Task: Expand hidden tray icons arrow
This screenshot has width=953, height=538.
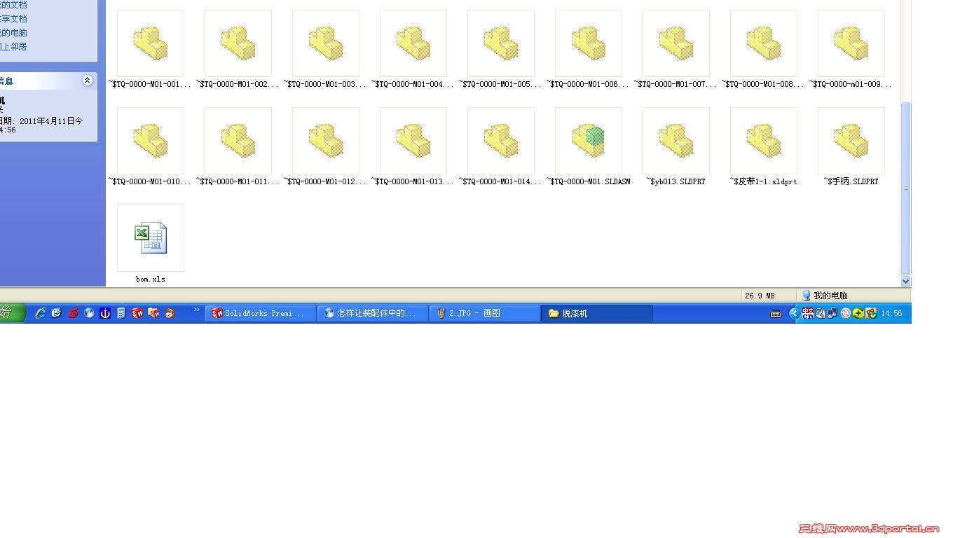Action: pyautogui.click(x=795, y=313)
